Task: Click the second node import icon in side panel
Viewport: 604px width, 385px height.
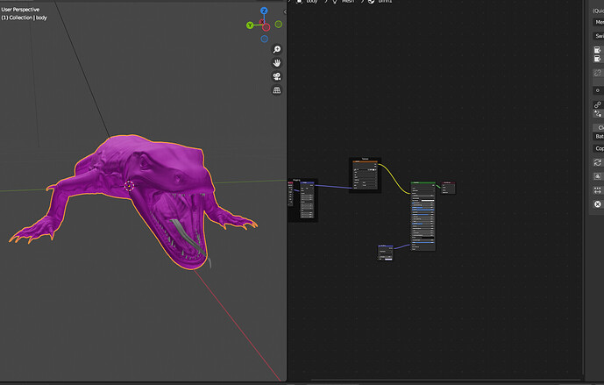Action: (x=598, y=59)
